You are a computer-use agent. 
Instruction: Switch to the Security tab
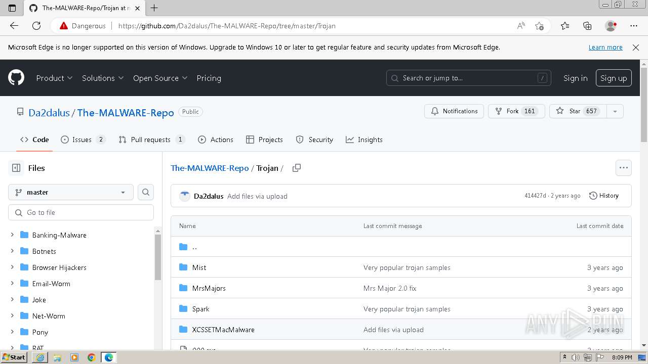[x=314, y=140]
